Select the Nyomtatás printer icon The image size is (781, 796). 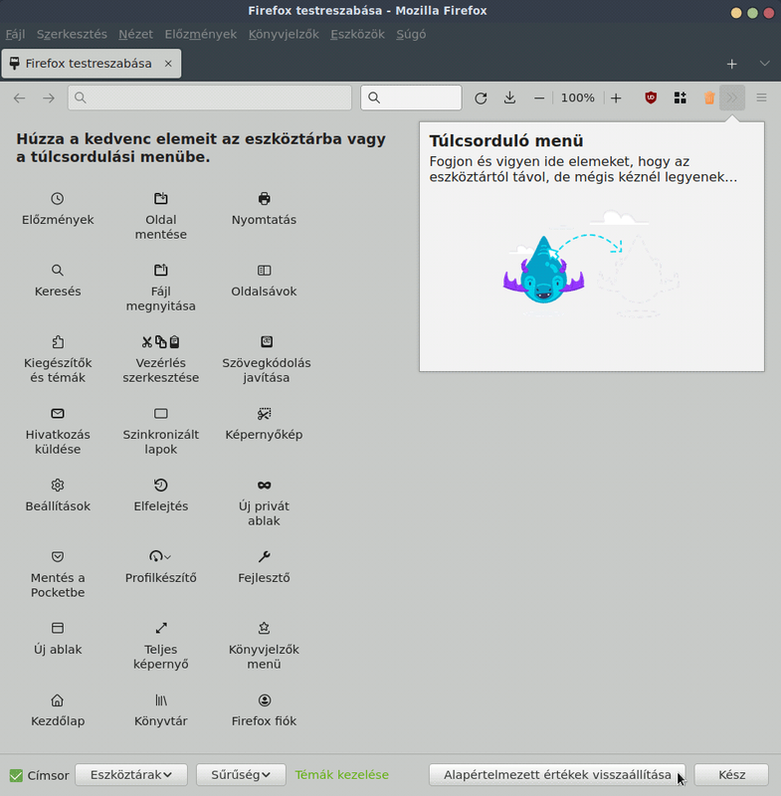pos(264,198)
